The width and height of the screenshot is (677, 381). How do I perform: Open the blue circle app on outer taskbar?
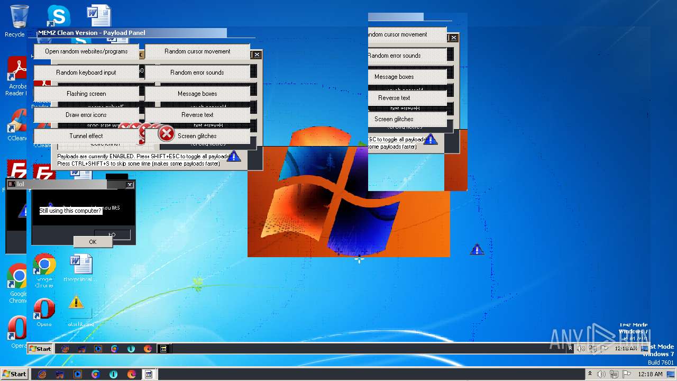114,374
